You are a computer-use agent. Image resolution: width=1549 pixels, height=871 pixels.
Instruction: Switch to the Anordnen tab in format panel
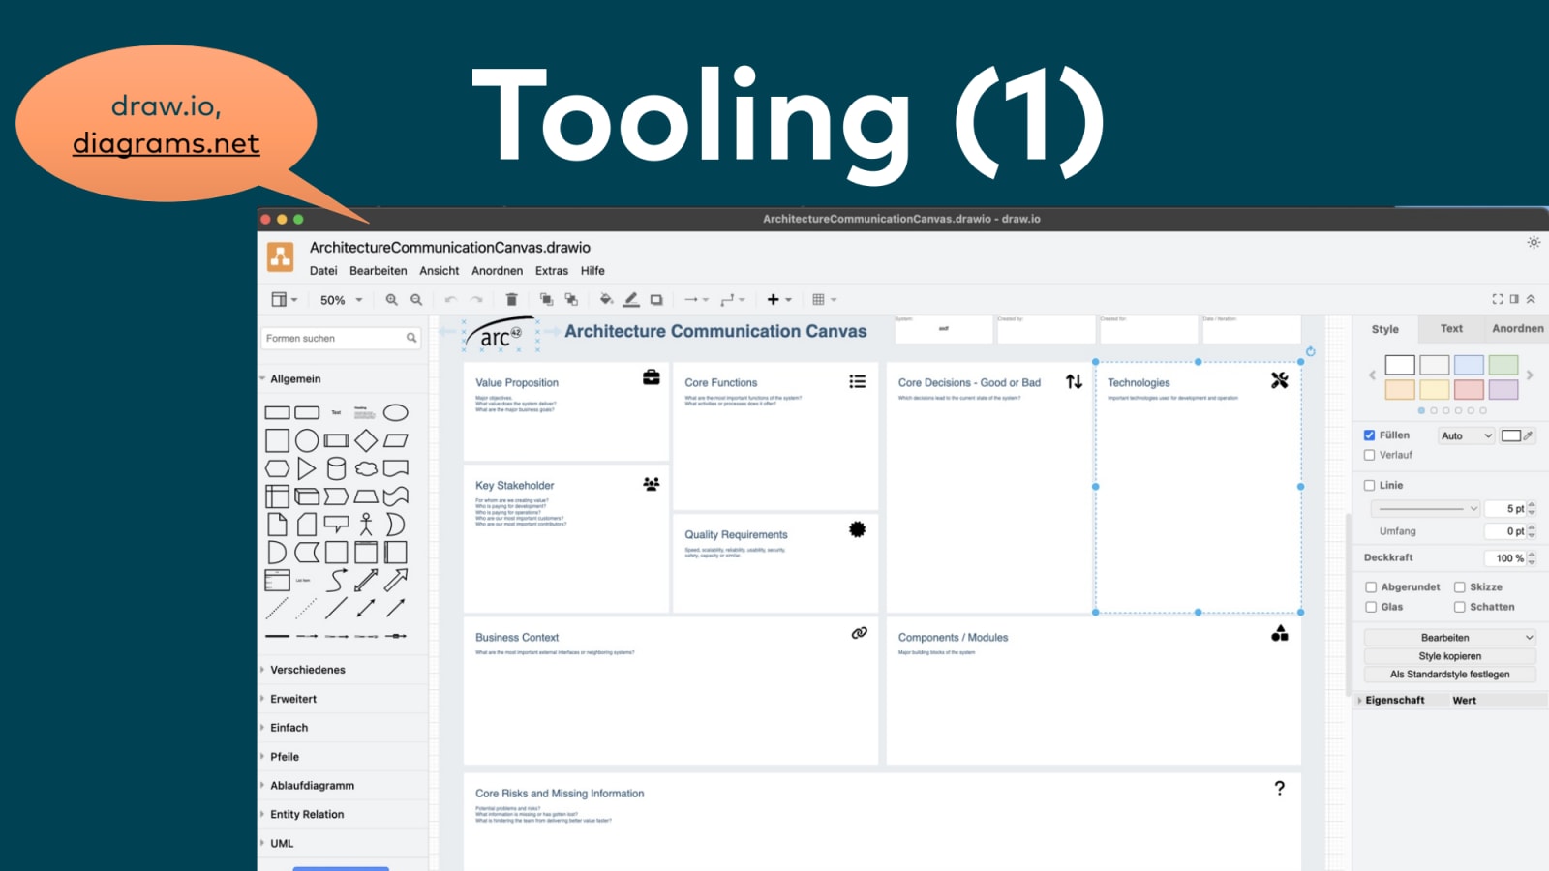click(1517, 329)
